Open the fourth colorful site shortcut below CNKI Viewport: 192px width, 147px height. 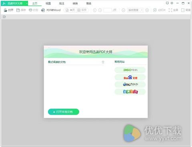(x=130, y=91)
